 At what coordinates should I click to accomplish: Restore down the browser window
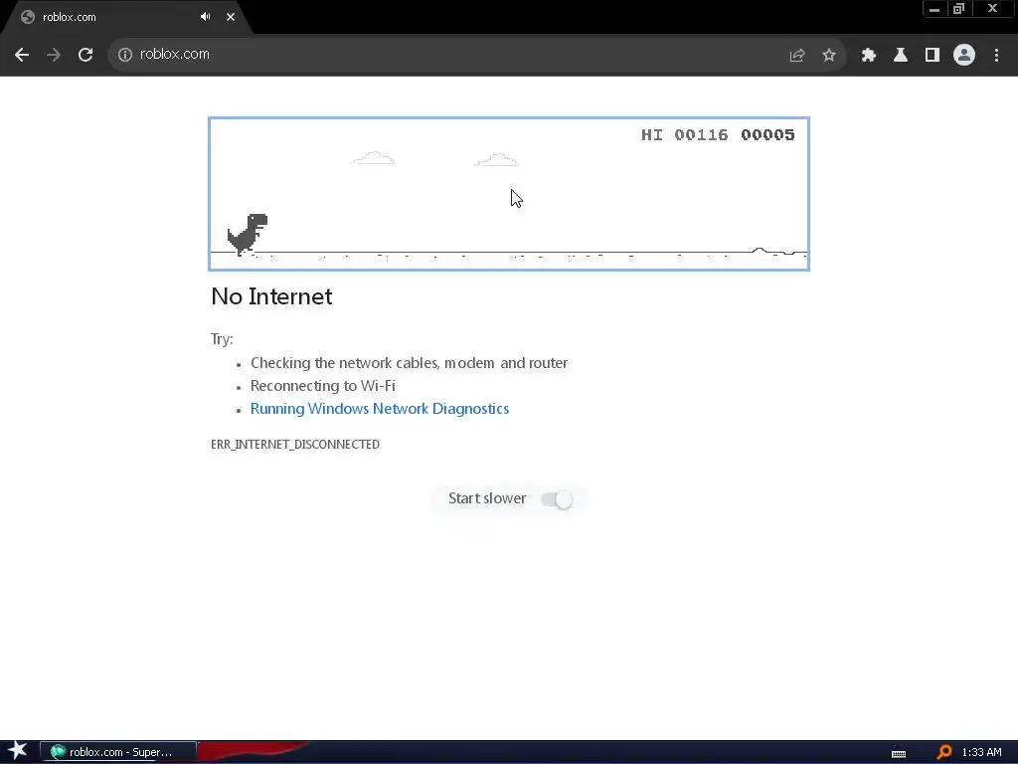959,9
